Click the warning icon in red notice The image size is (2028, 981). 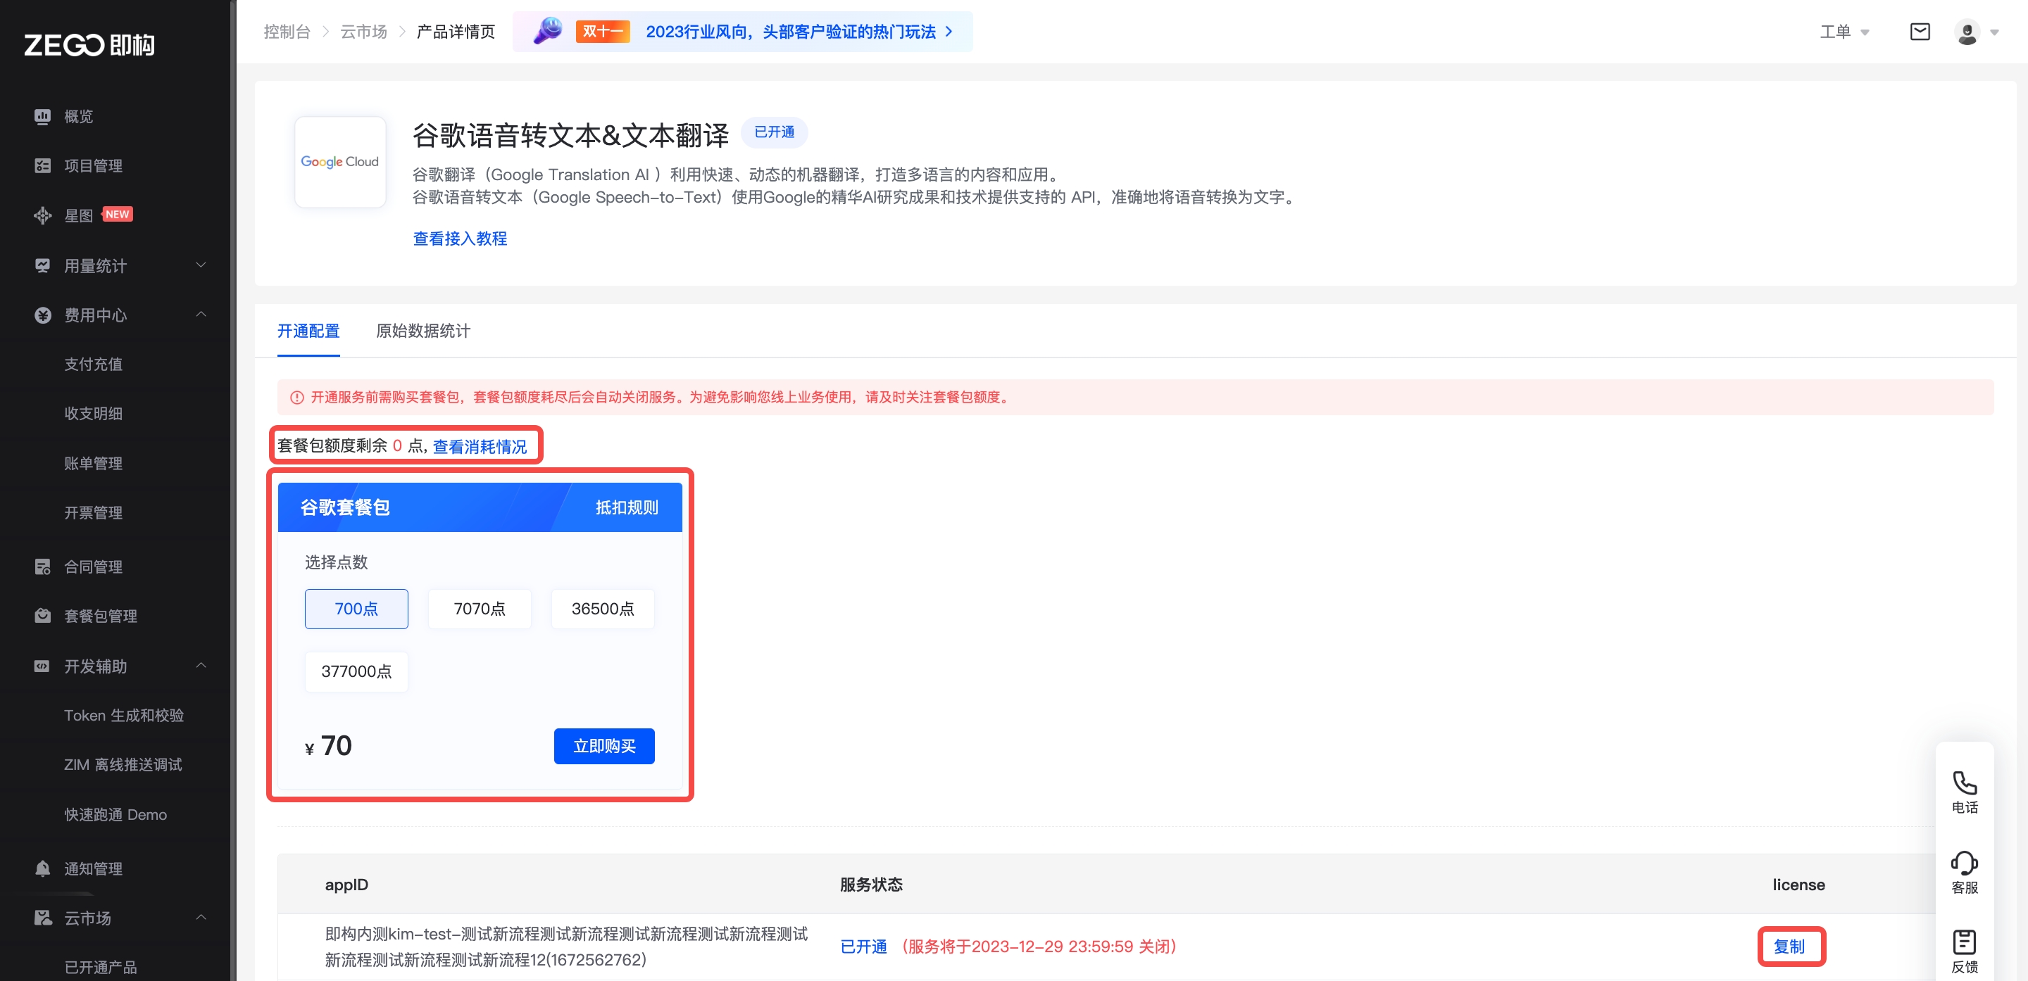pos(296,398)
